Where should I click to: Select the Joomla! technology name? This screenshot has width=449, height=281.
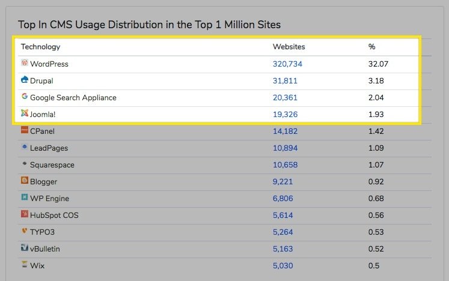tap(43, 115)
